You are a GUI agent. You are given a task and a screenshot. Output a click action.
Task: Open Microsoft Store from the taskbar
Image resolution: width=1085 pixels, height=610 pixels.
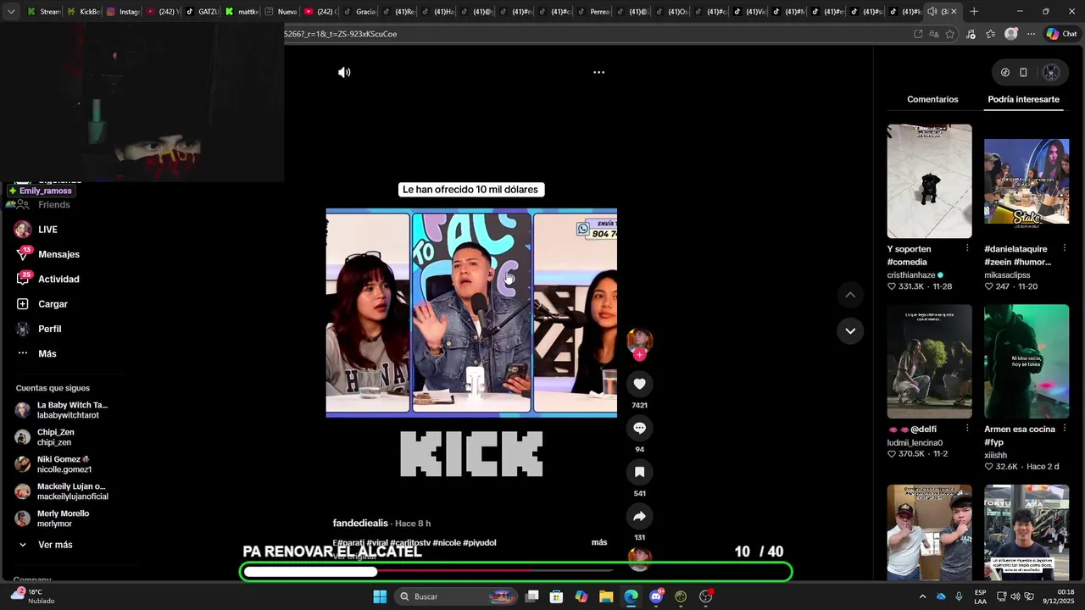pyautogui.click(x=556, y=596)
